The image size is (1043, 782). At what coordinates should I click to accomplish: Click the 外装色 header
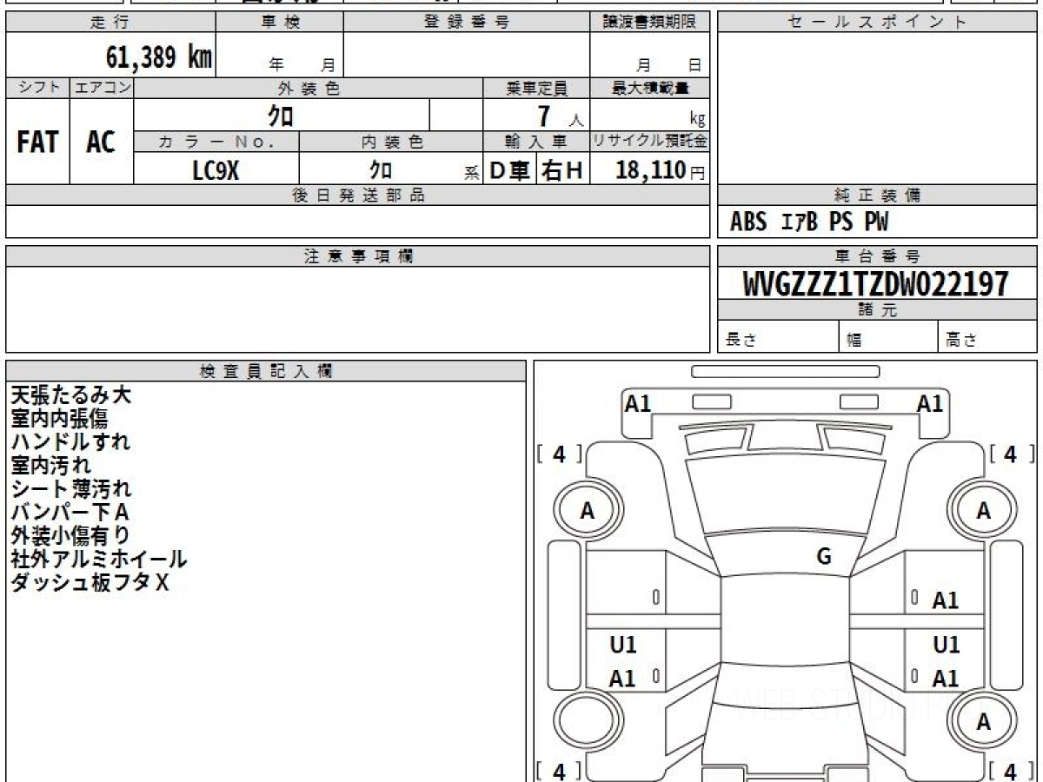click(x=309, y=88)
